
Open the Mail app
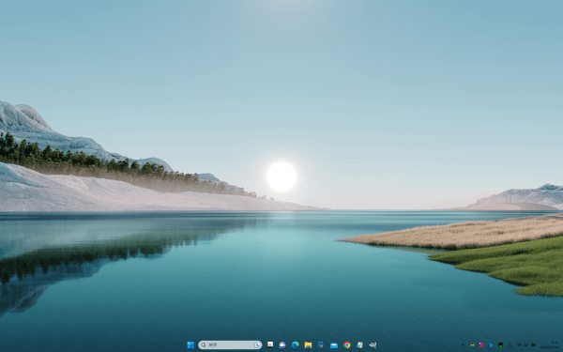click(334, 344)
